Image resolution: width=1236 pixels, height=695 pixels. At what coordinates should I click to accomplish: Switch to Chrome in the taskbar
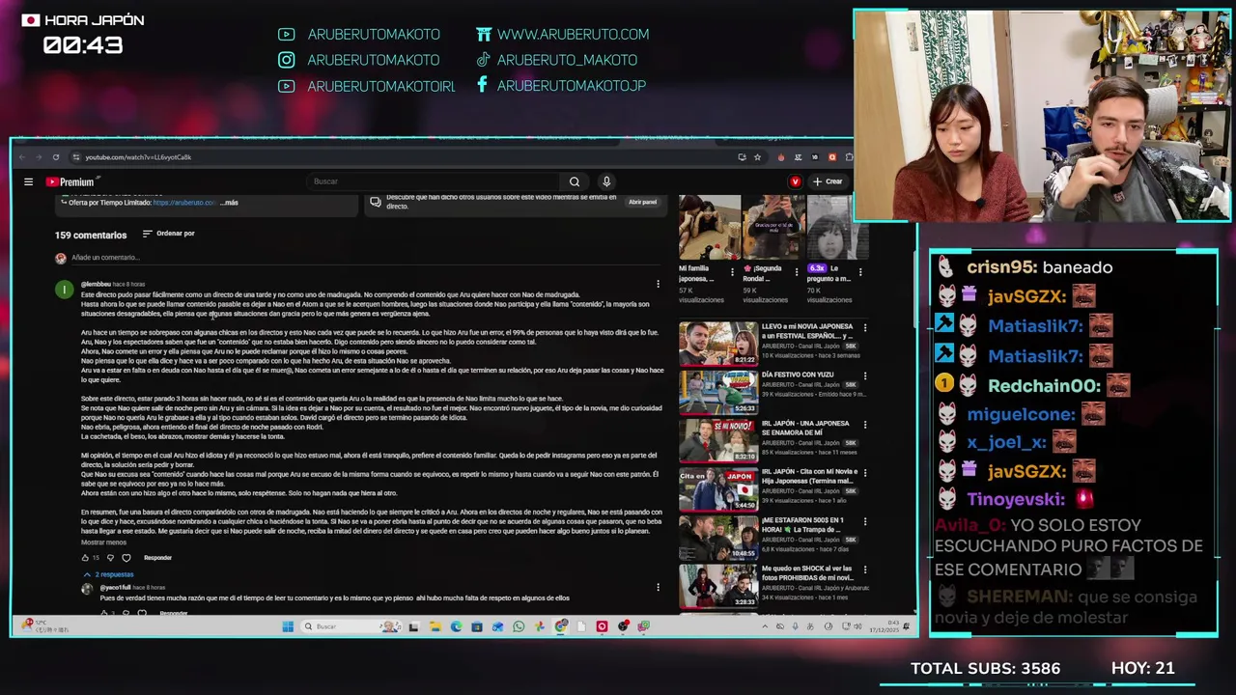[561, 626]
